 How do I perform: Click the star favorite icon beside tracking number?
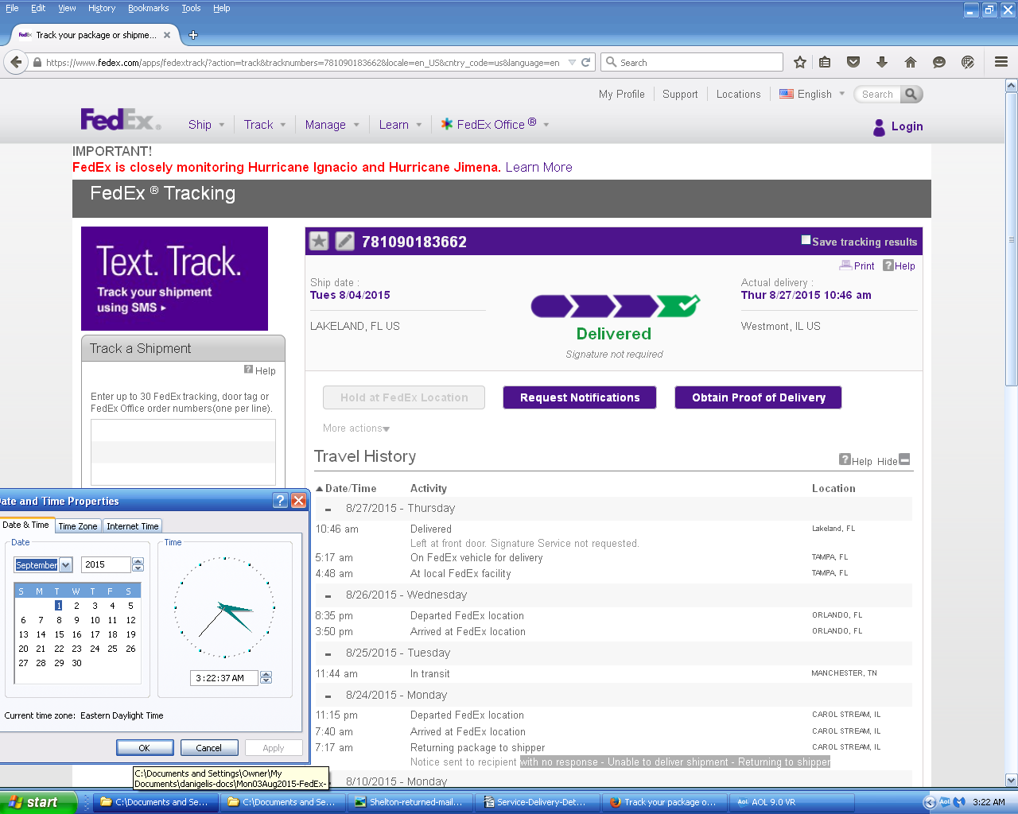pyautogui.click(x=319, y=241)
